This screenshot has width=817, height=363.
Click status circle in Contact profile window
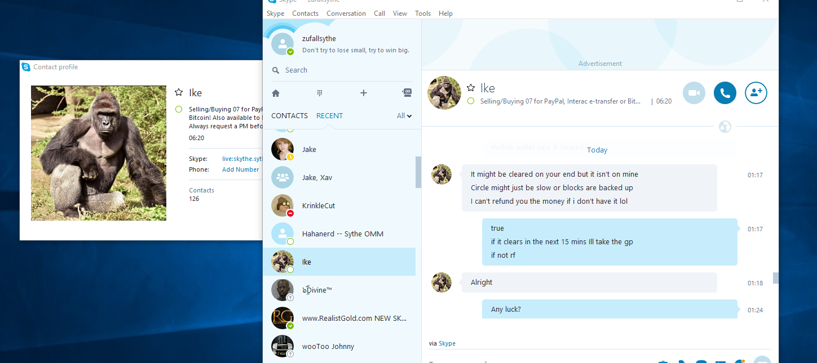179,109
